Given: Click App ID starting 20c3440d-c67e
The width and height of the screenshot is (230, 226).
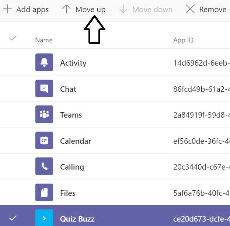Looking at the screenshot, I should coord(202,167).
